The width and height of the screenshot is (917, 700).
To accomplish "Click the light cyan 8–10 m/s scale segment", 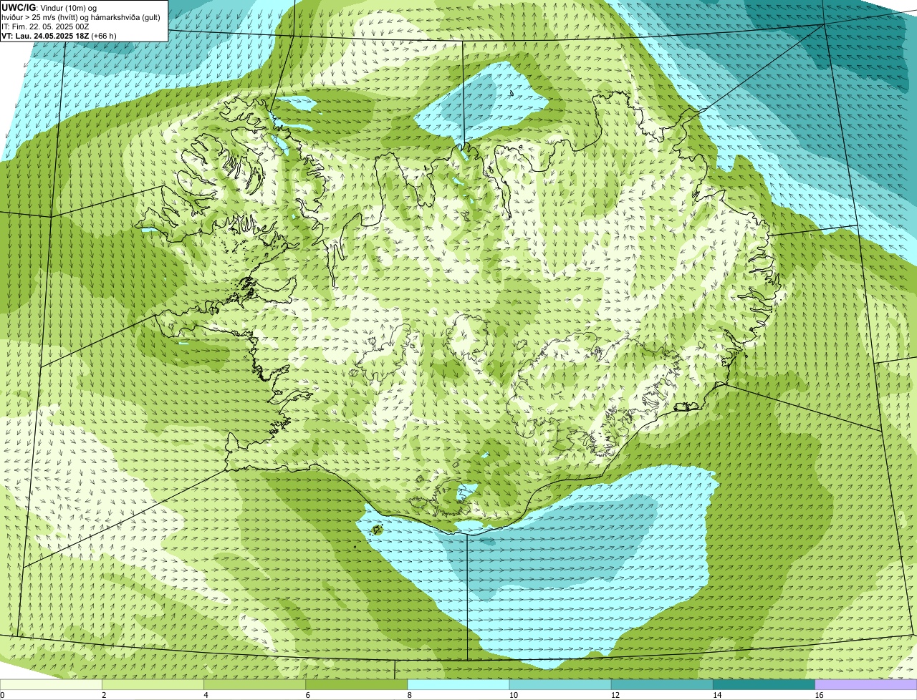I will pos(458,684).
